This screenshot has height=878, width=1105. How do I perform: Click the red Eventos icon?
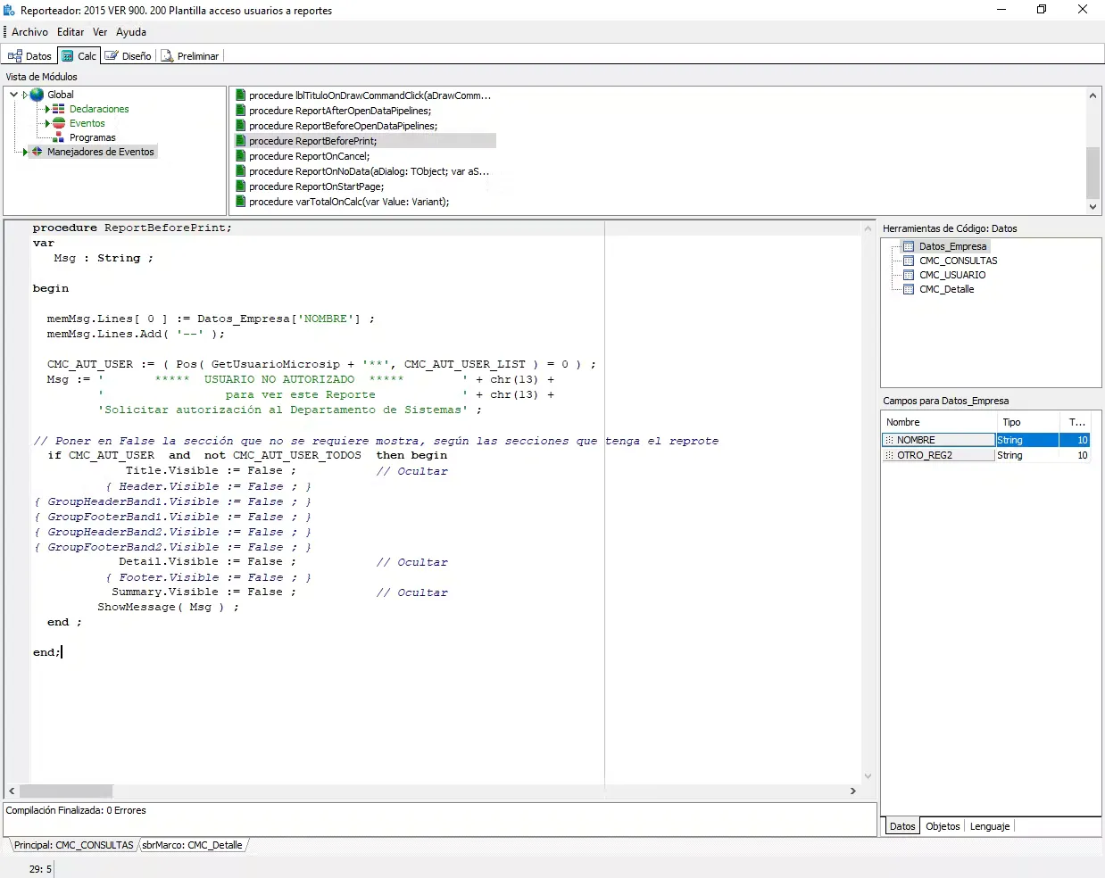59,123
